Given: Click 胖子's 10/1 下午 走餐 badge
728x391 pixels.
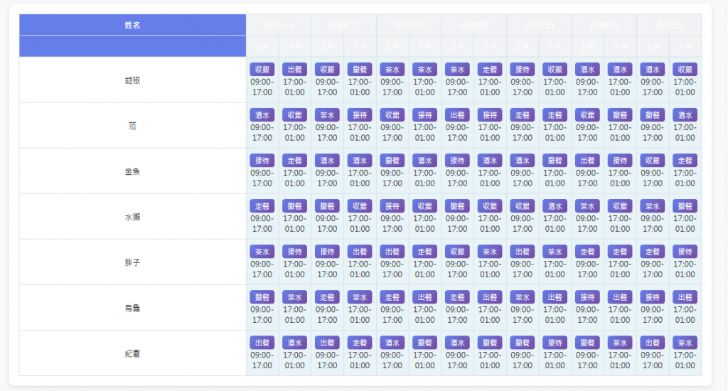Looking at the screenshot, I should [425, 251].
